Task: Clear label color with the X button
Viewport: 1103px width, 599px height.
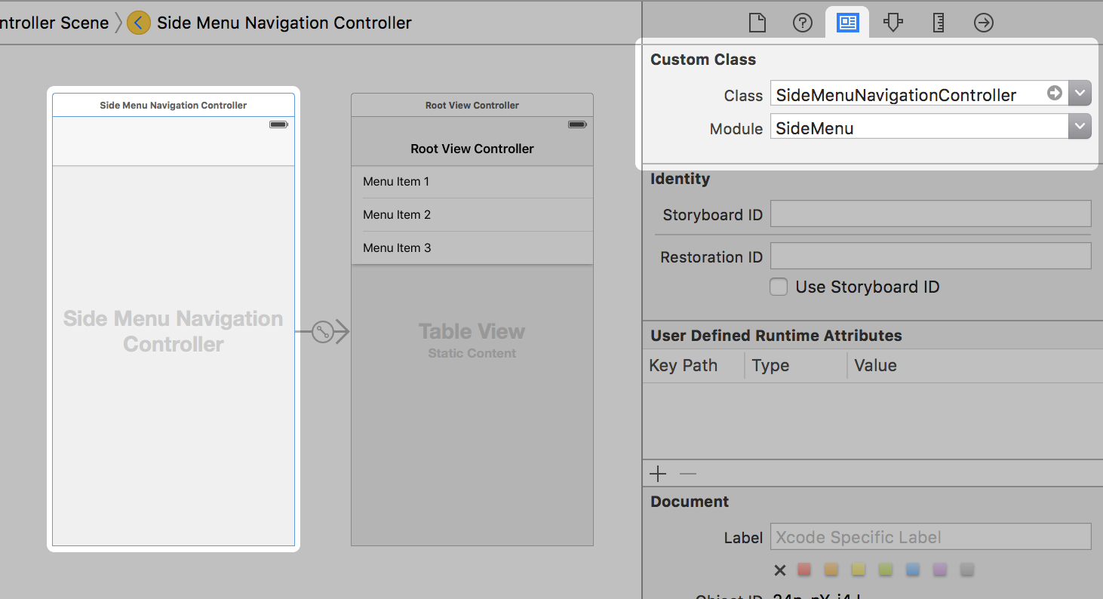Action: point(780,570)
